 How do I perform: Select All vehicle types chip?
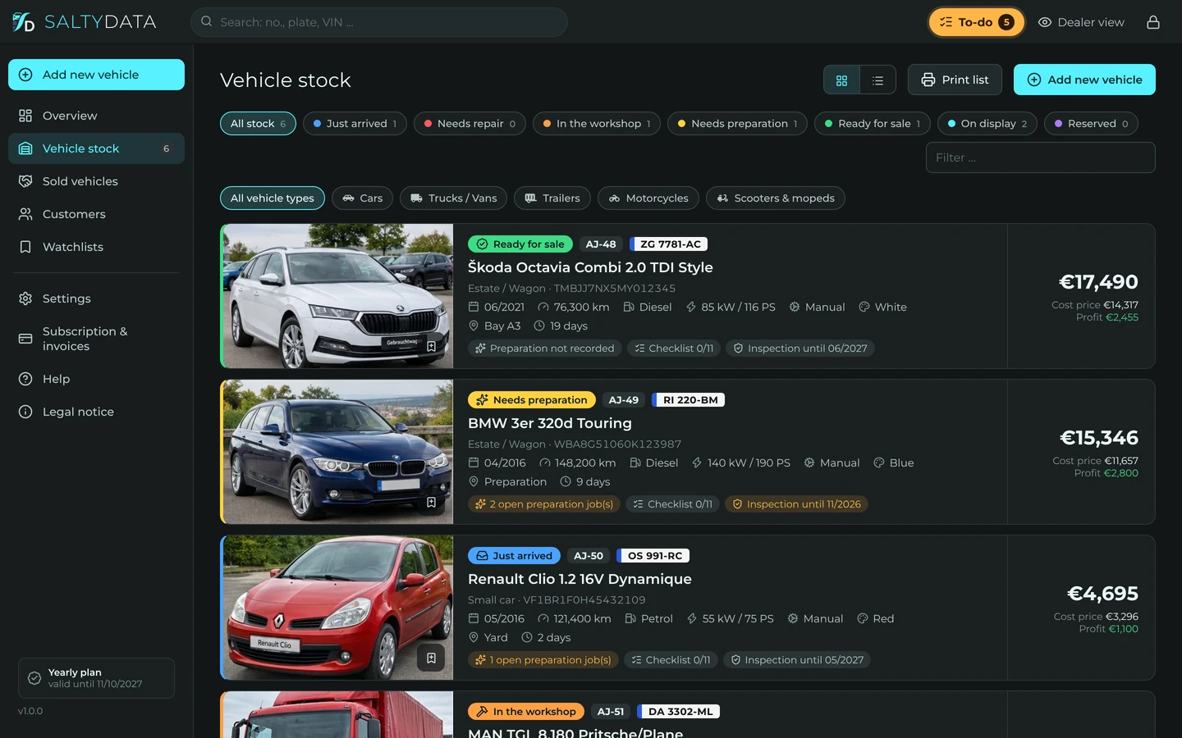[273, 198]
